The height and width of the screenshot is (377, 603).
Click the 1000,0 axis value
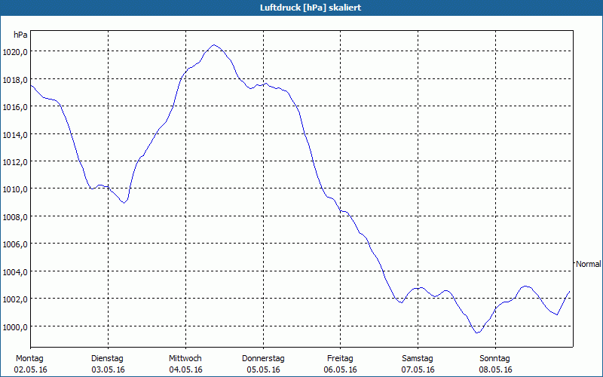click(x=15, y=327)
